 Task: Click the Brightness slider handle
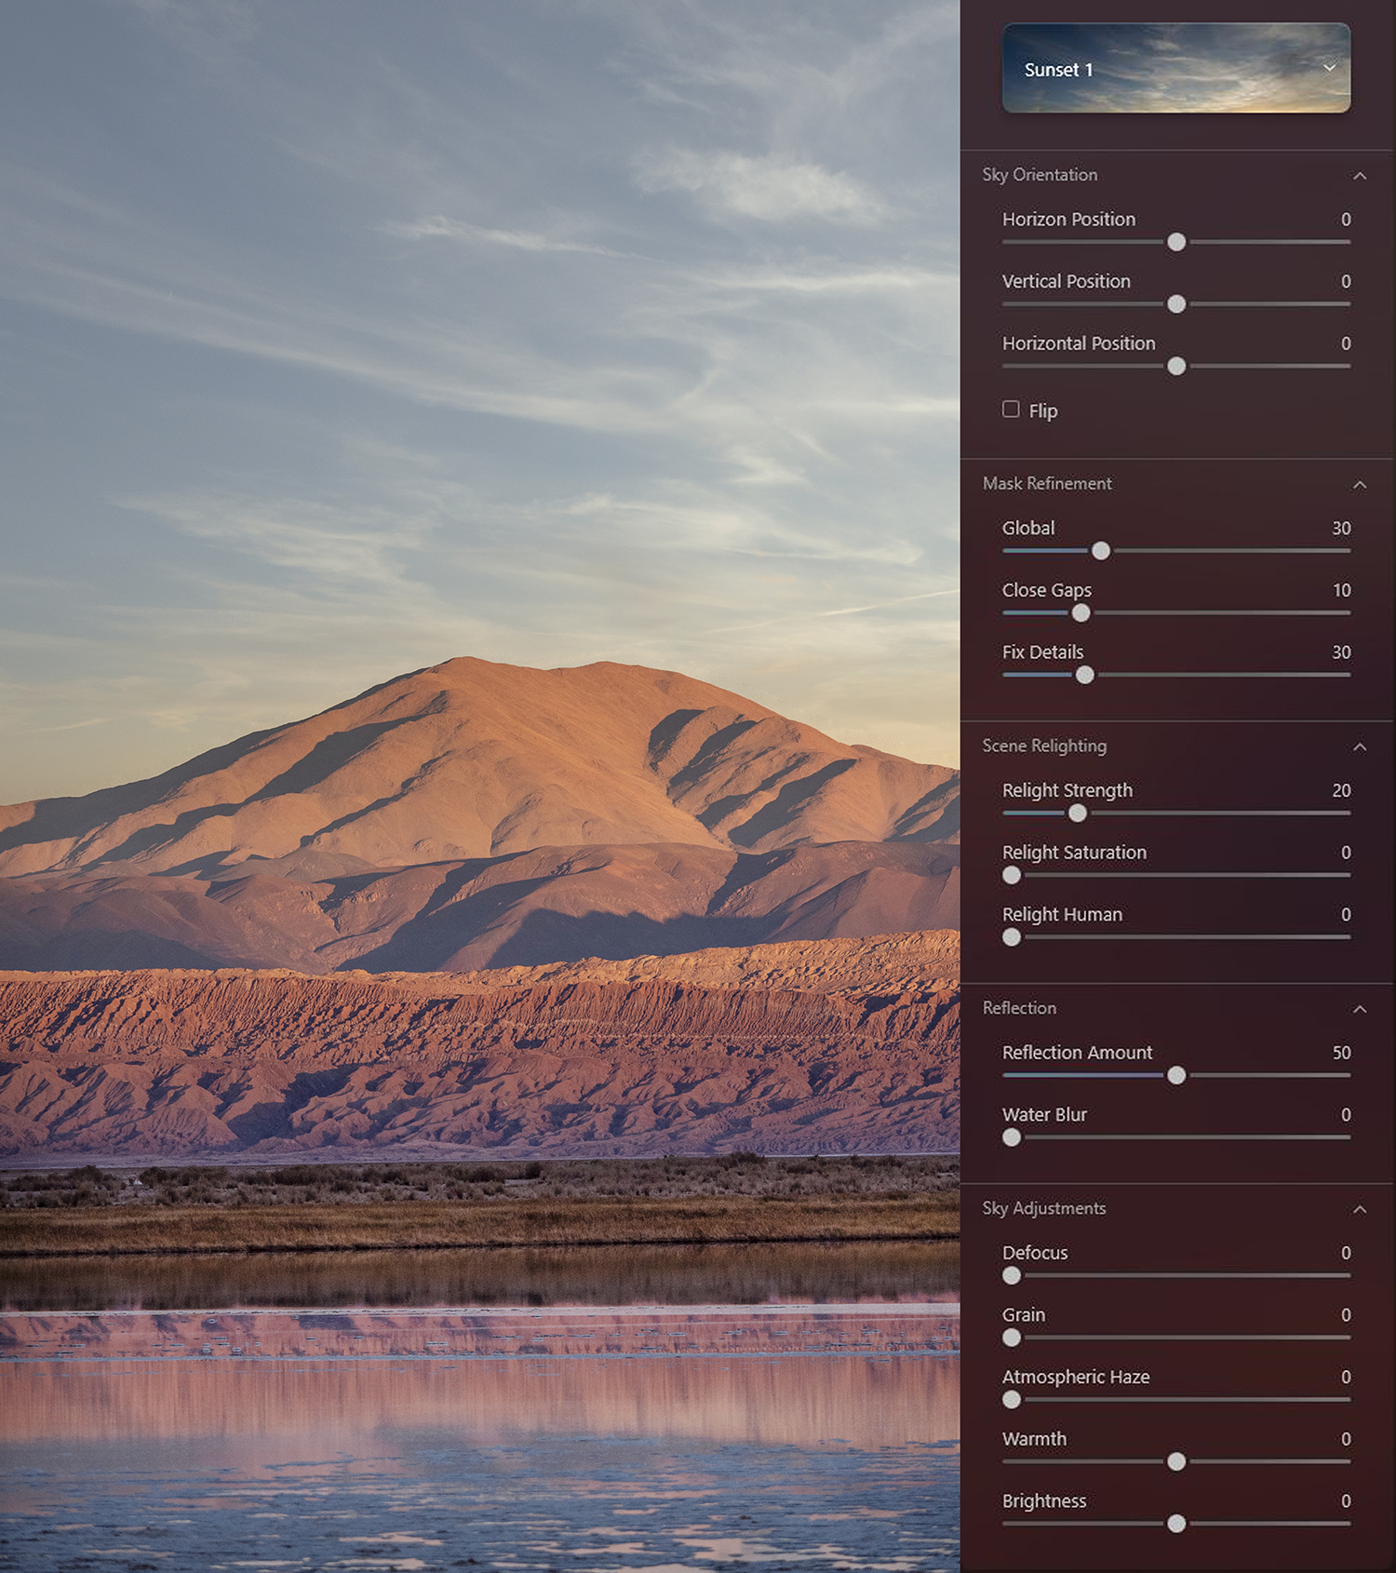tap(1176, 1525)
